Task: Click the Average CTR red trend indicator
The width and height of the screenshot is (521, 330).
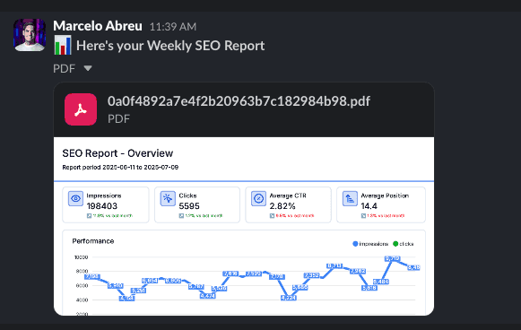Action: click(272, 216)
